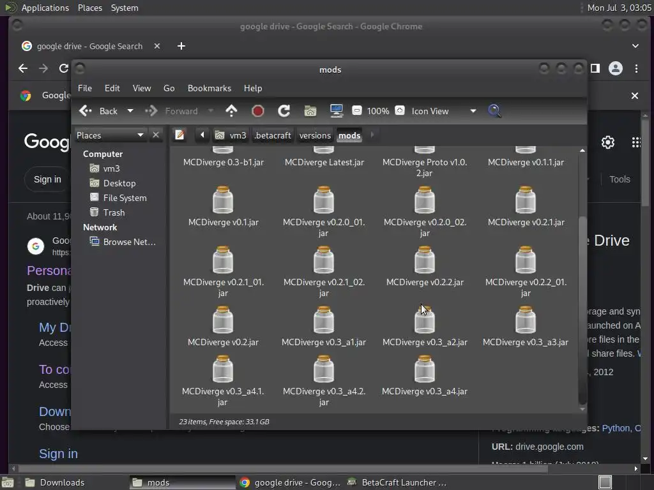
Task: Open Places menu in top panel
Action: coord(89,8)
